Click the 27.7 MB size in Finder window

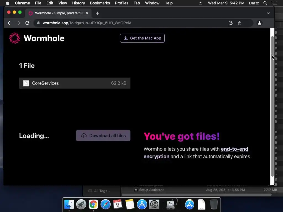(x=270, y=190)
